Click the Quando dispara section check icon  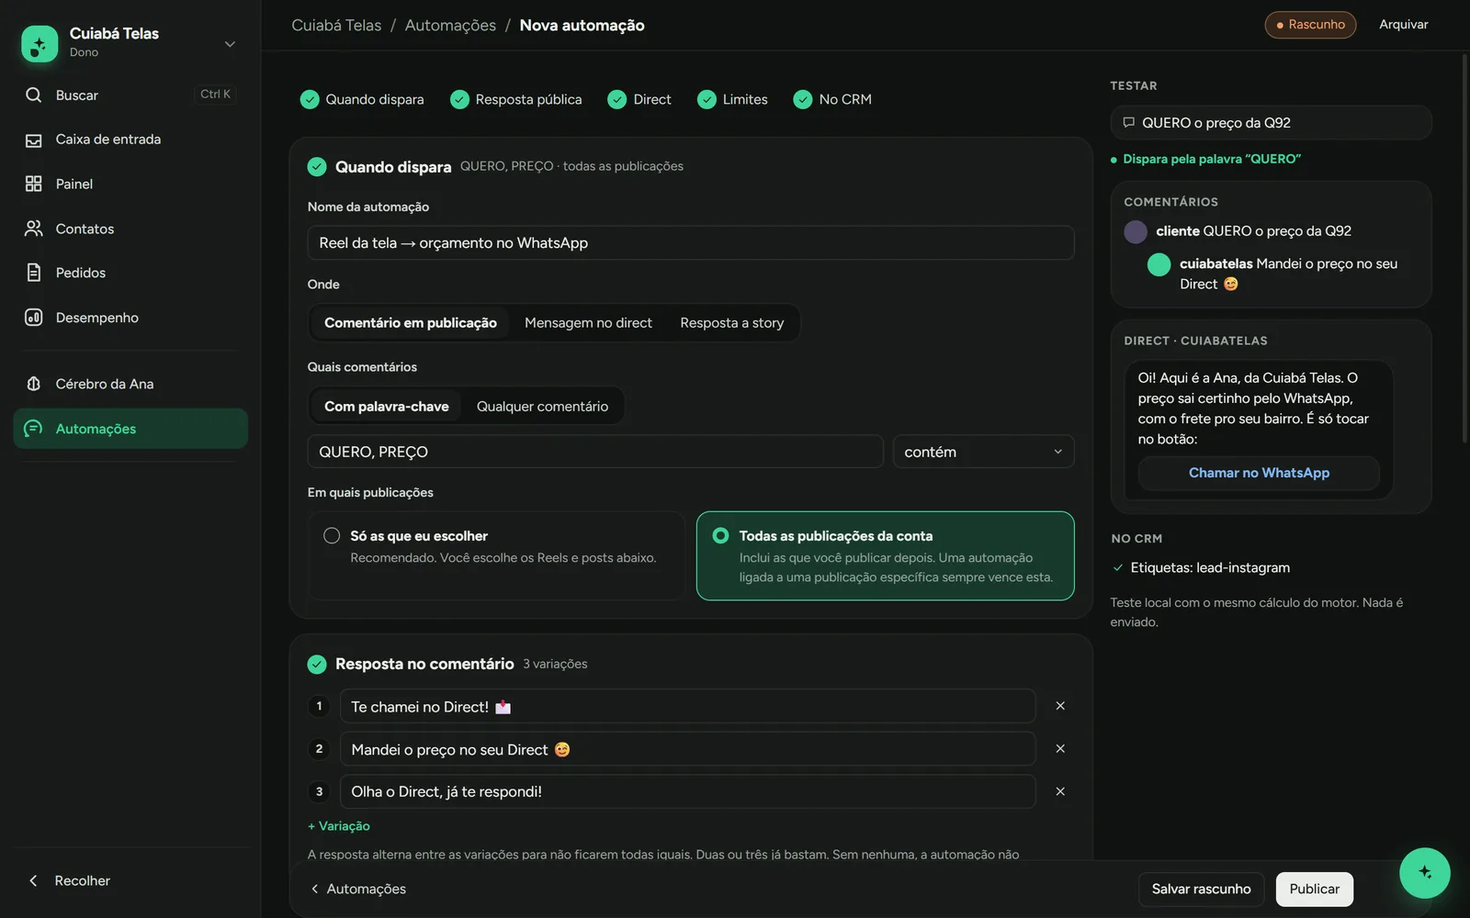[x=317, y=166]
